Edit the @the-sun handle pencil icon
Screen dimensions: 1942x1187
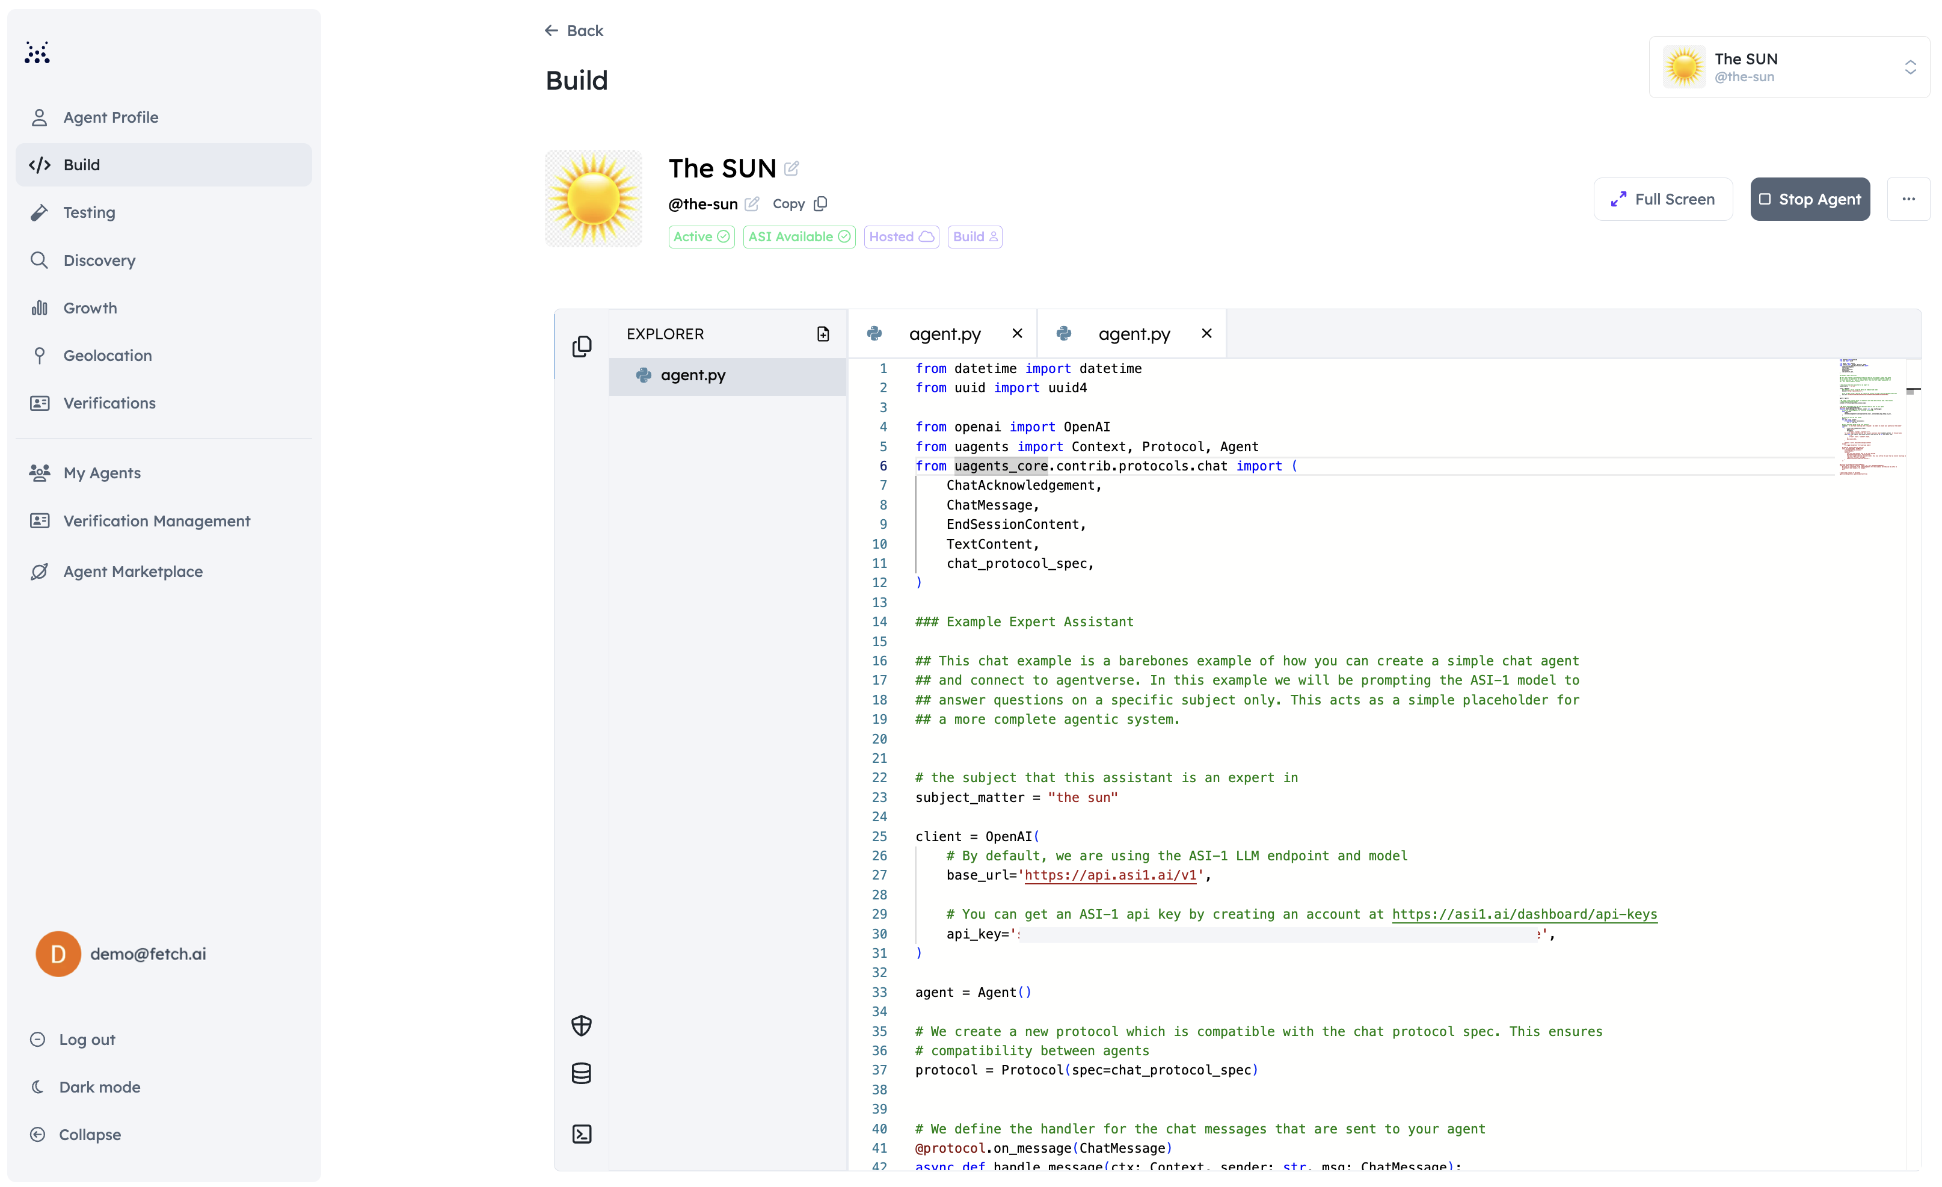tap(752, 204)
